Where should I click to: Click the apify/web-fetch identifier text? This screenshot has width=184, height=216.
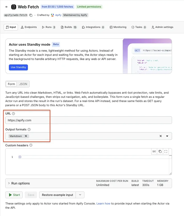16,15
